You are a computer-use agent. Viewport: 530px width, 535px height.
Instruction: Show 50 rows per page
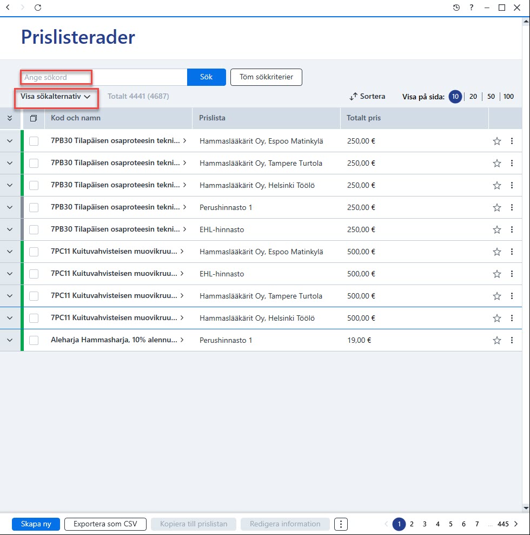coord(491,97)
